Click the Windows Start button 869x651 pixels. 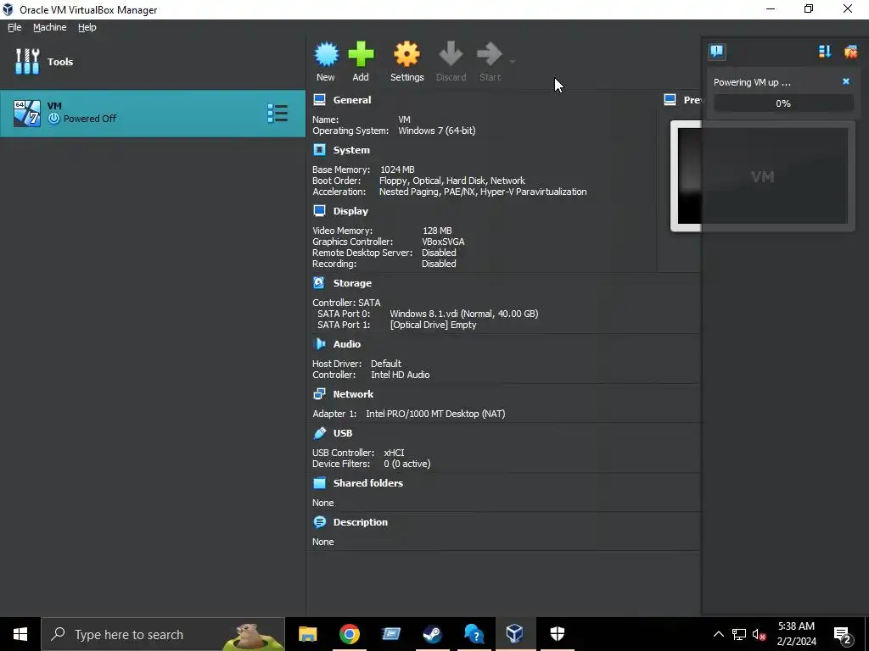click(20, 634)
